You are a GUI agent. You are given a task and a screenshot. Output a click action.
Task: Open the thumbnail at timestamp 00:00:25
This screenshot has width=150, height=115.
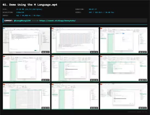pyautogui.click(x=26, y=40)
